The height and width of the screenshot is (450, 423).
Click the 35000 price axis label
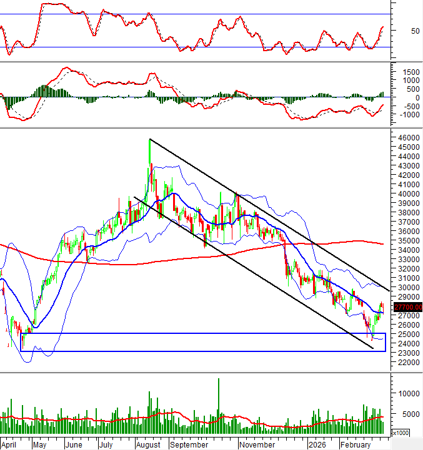[x=407, y=241]
